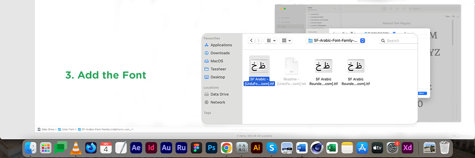Open Font Book in the dock
The width and height of the screenshot is (475, 158).
click(241, 148)
